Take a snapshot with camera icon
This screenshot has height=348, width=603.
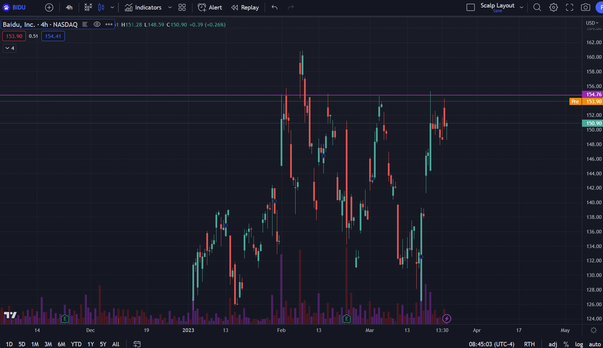pyautogui.click(x=585, y=7)
